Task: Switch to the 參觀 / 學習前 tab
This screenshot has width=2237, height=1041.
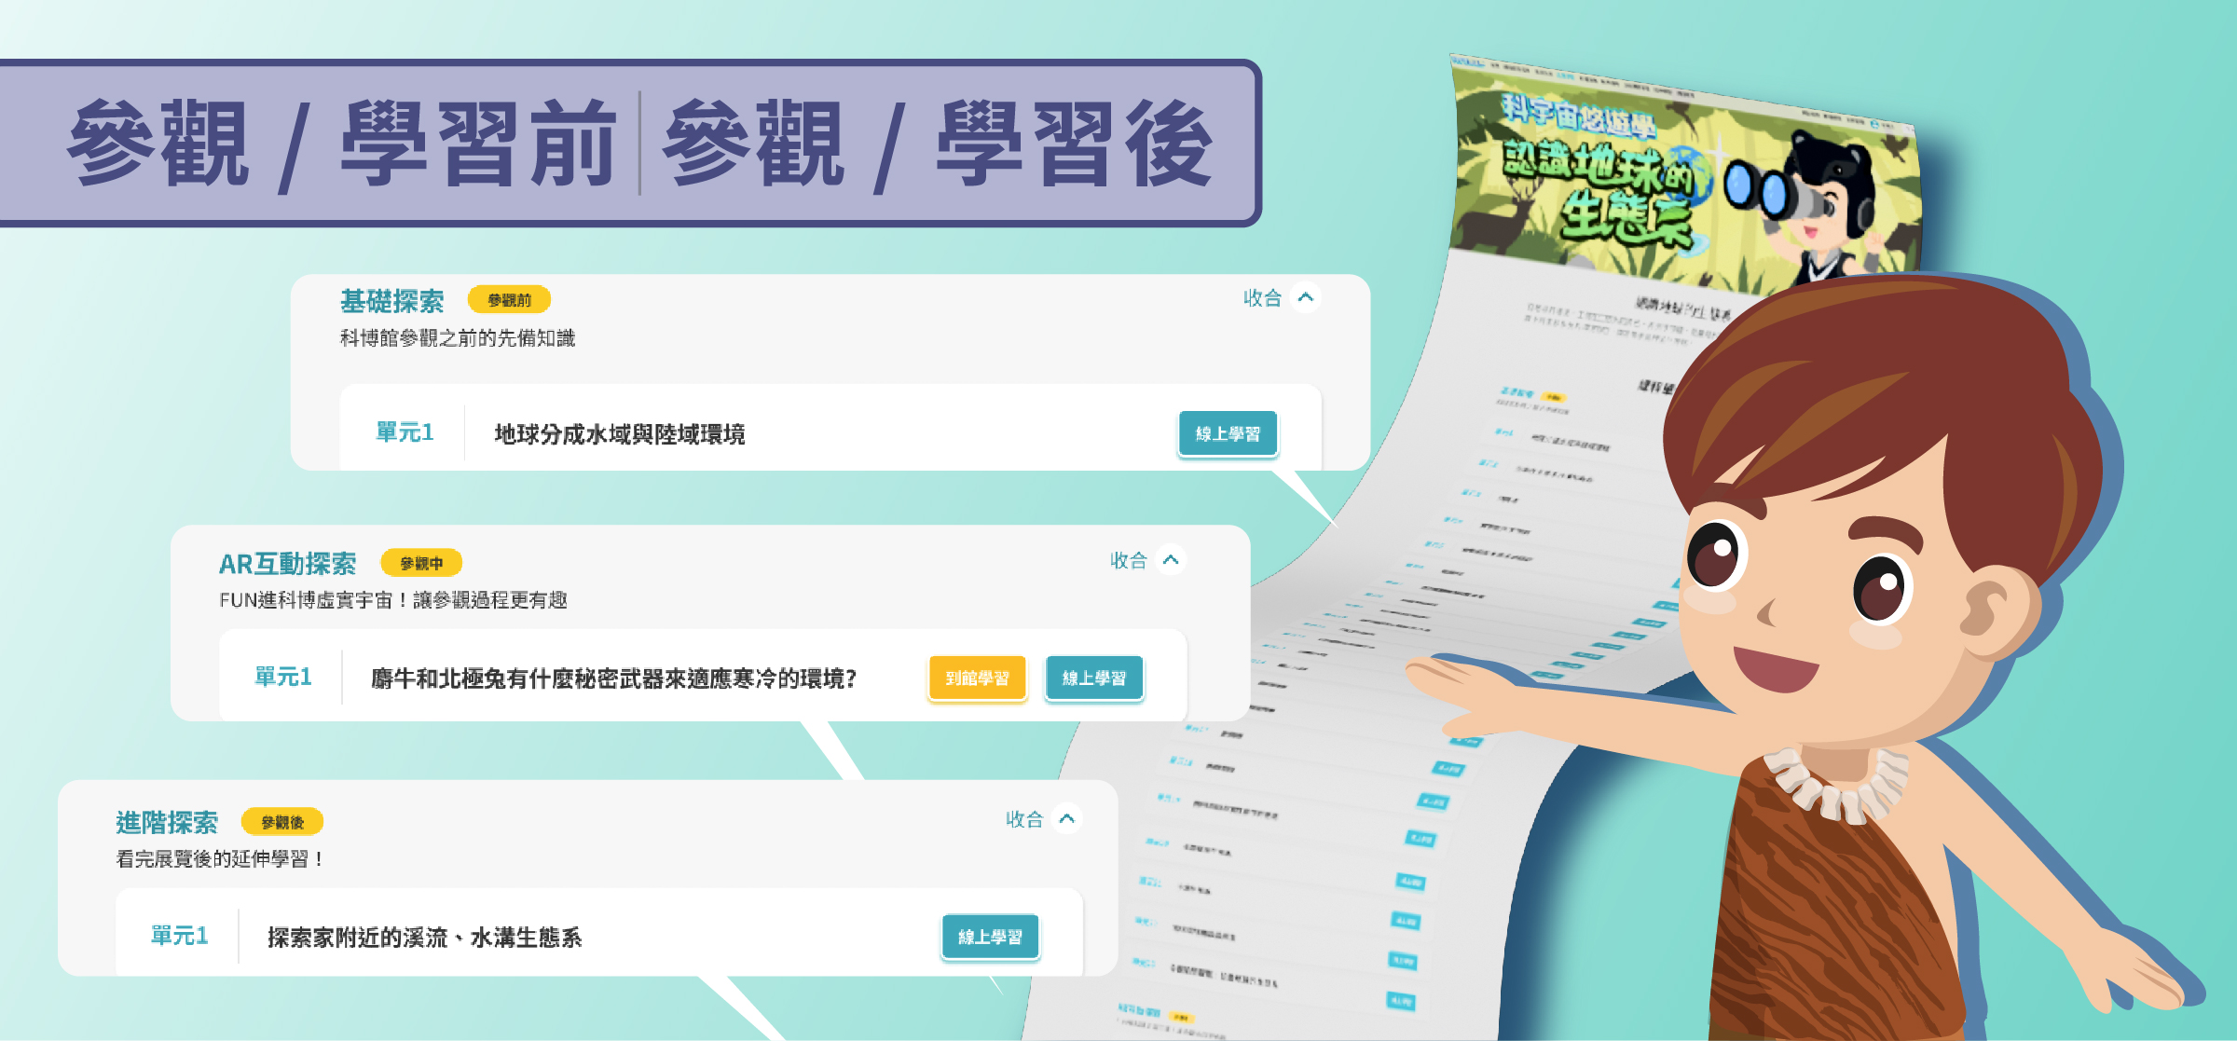Action: tap(342, 144)
